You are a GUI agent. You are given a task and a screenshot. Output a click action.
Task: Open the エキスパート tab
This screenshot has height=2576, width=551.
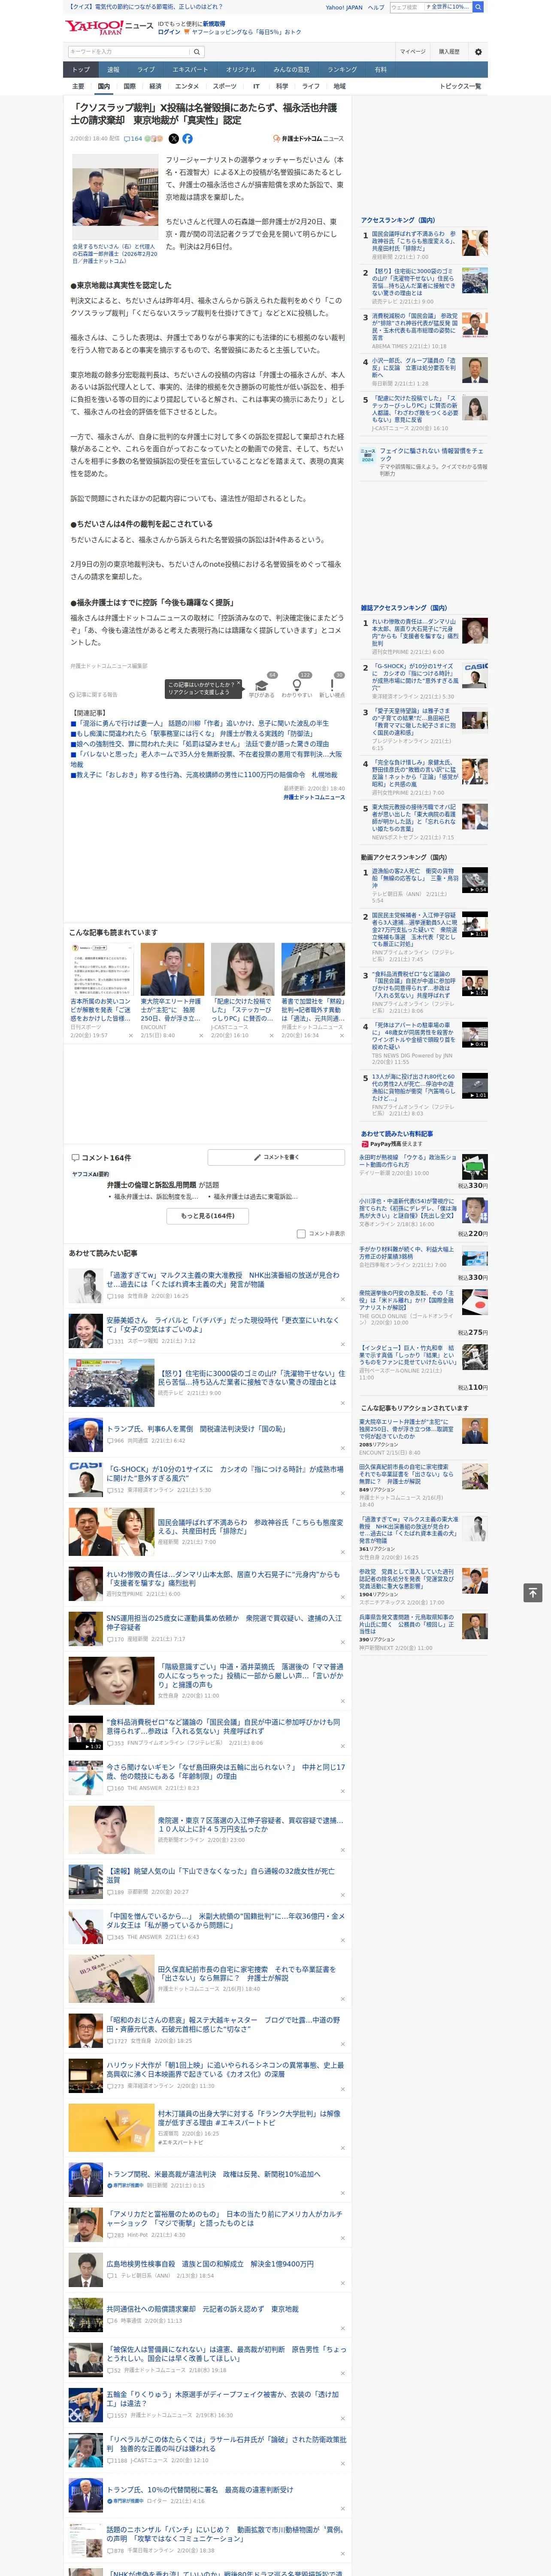click(190, 70)
